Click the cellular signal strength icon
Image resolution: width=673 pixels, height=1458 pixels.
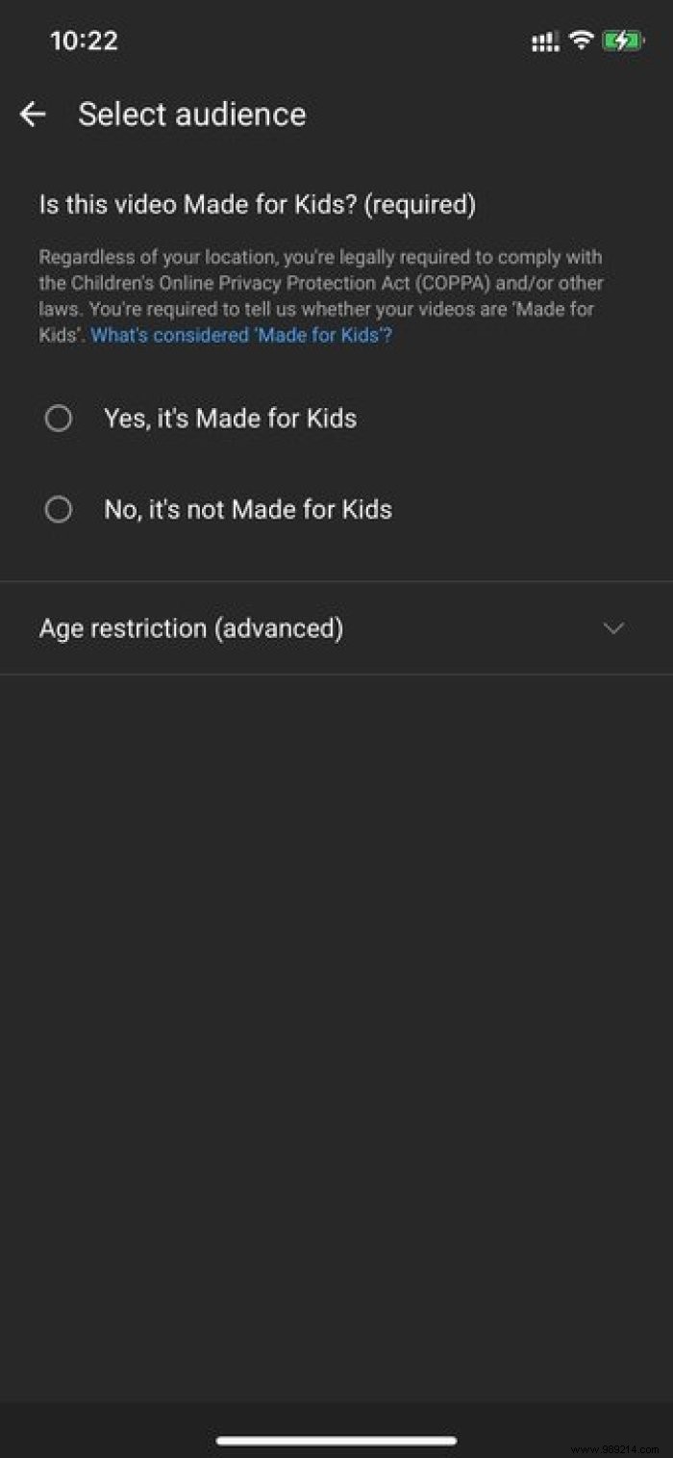[x=545, y=41]
